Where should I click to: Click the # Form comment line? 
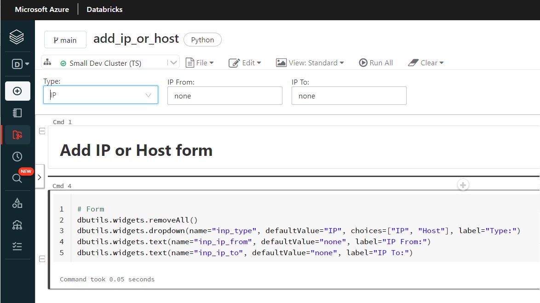pos(91,209)
